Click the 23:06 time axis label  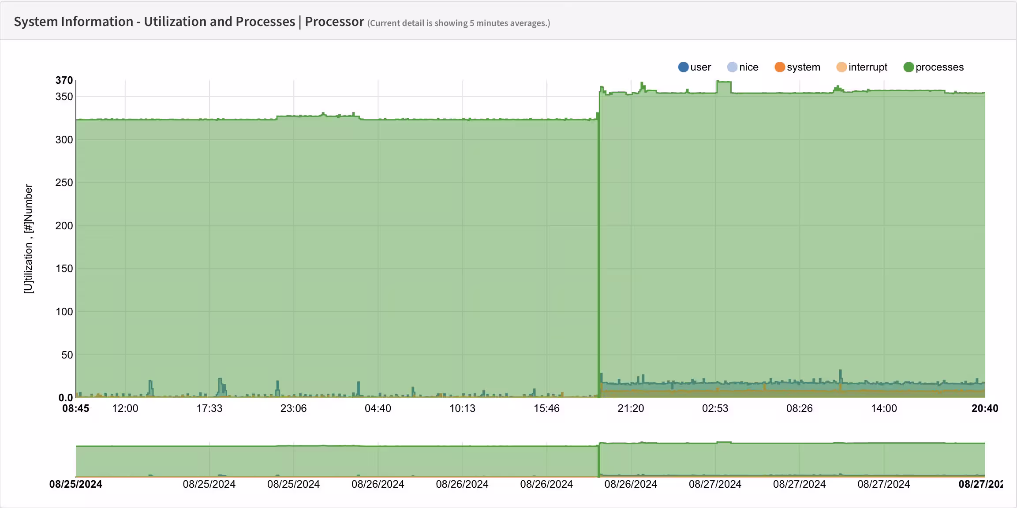[294, 408]
